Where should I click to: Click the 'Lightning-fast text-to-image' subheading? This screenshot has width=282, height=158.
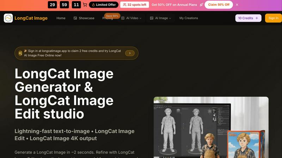coord(74,135)
